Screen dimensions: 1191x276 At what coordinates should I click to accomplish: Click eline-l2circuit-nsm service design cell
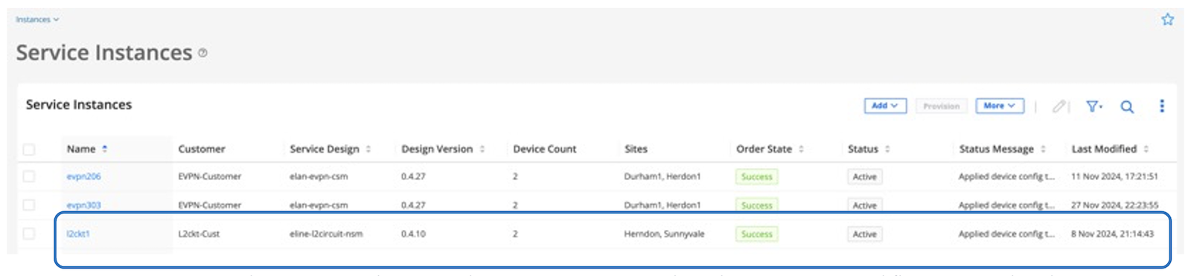[x=326, y=234]
